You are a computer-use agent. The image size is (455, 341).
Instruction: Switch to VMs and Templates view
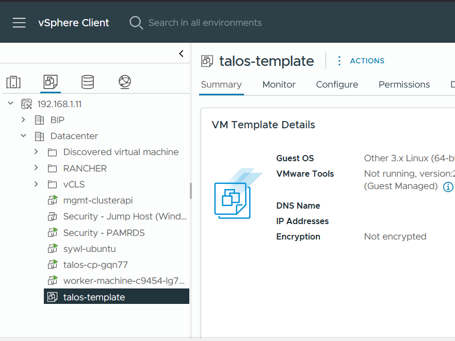(51, 82)
